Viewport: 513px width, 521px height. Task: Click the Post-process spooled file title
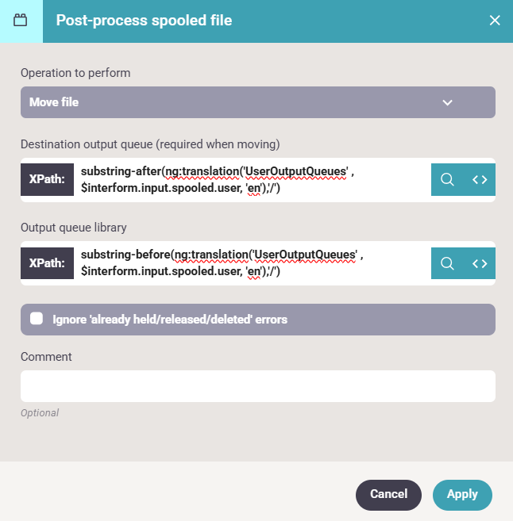pos(144,21)
